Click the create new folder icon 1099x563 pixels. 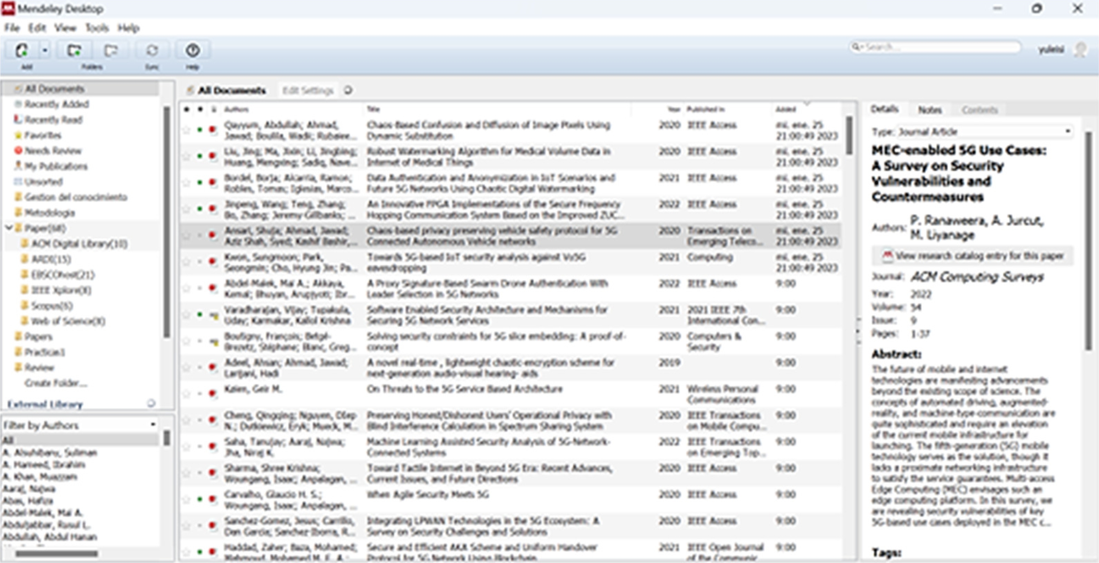[x=75, y=51]
